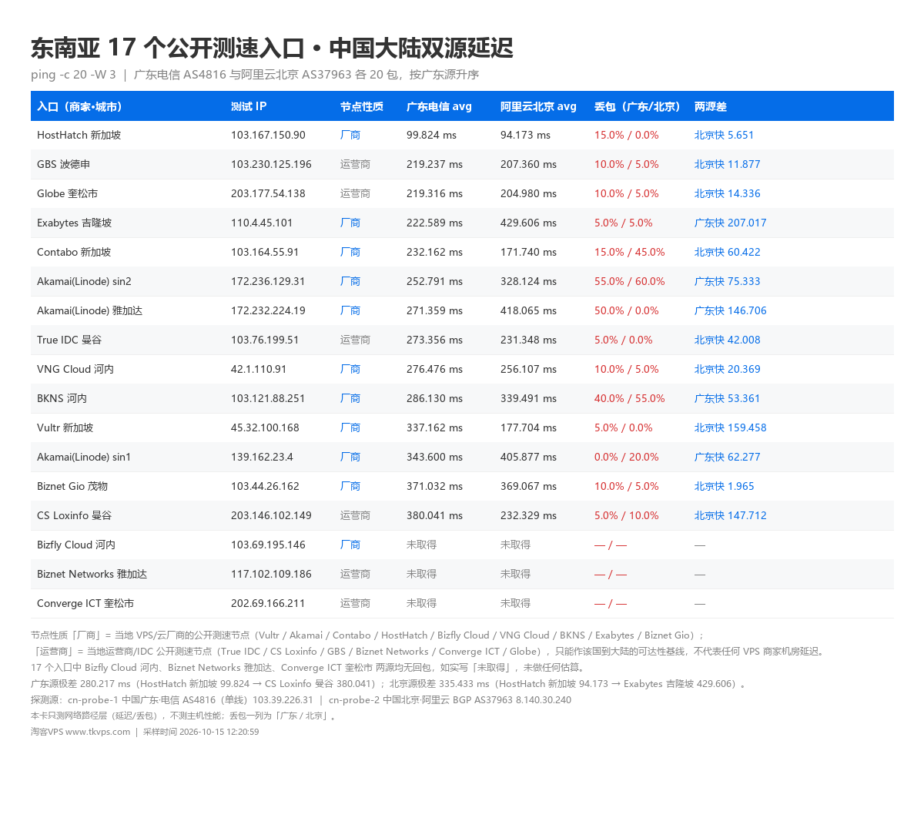The height and width of the screenshot is (818, 924).
Task: Select the Exabytes 吉隆坡 entry name
Action: click(x=74, y=223)
